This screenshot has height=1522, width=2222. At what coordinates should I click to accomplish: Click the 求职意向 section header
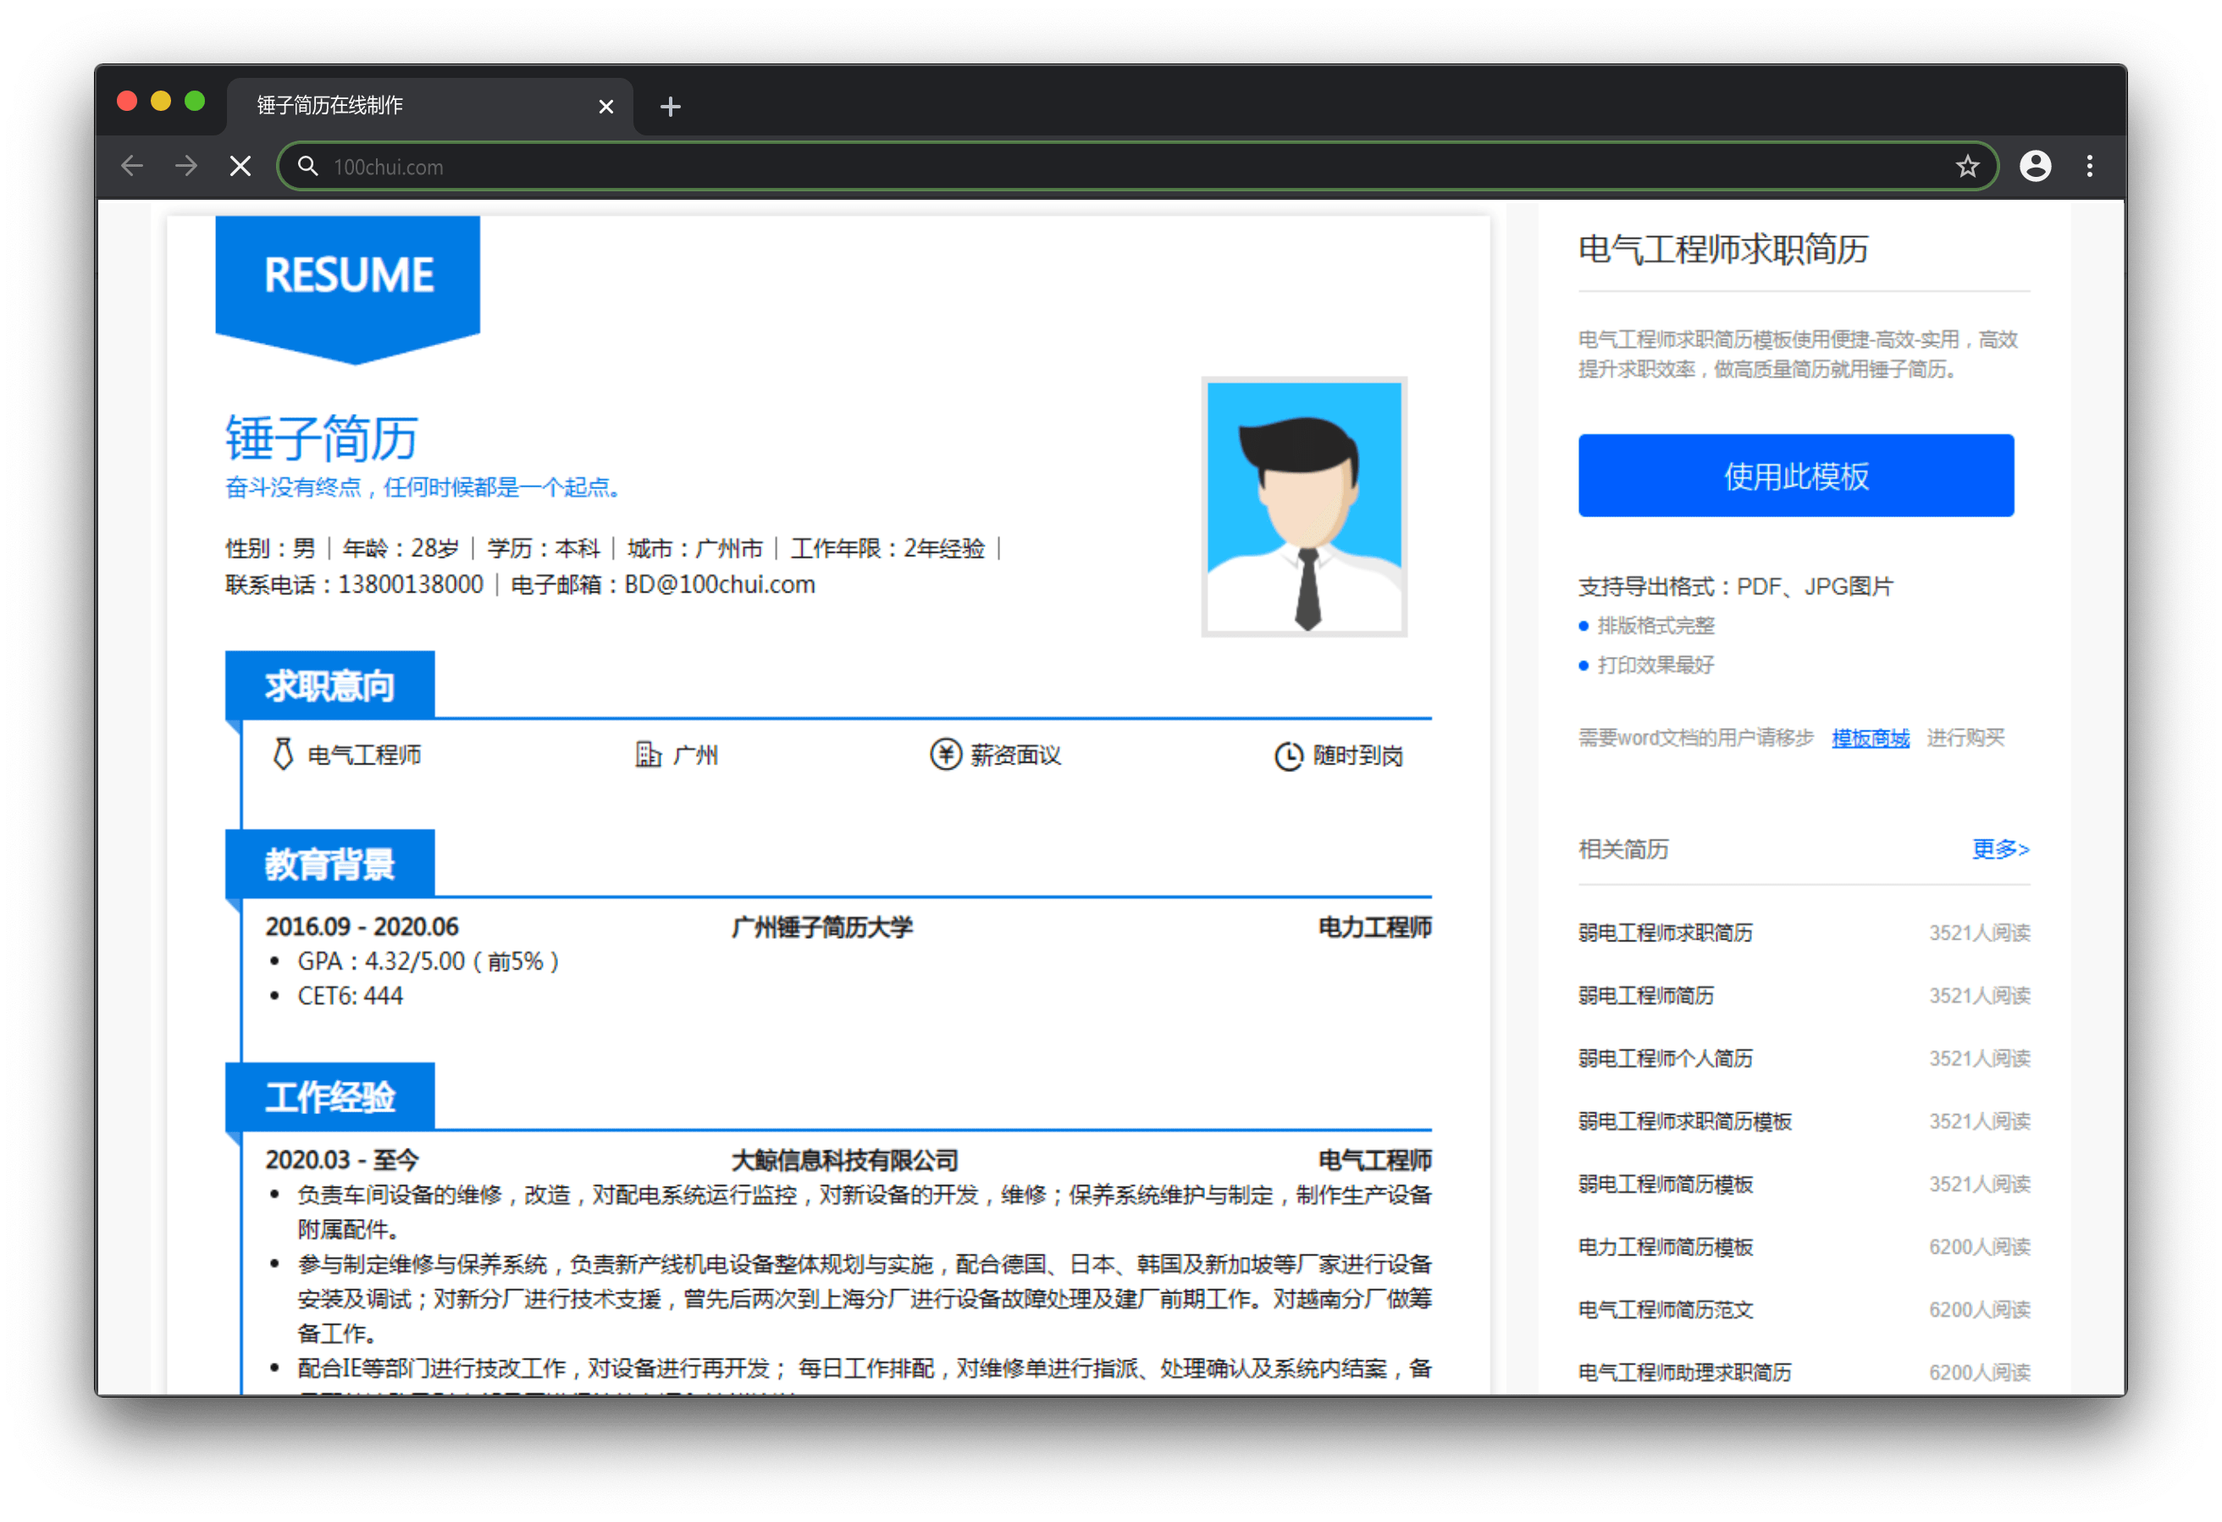[330, 686]
